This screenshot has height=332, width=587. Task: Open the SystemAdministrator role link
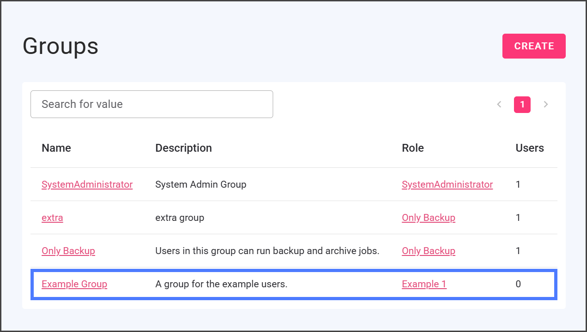tap(447, 184)
